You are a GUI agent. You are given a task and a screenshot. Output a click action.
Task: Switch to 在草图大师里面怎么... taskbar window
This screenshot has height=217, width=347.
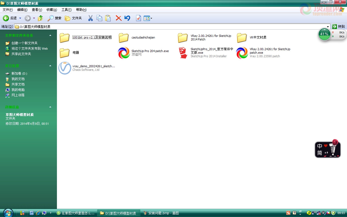tap(76, 213)
